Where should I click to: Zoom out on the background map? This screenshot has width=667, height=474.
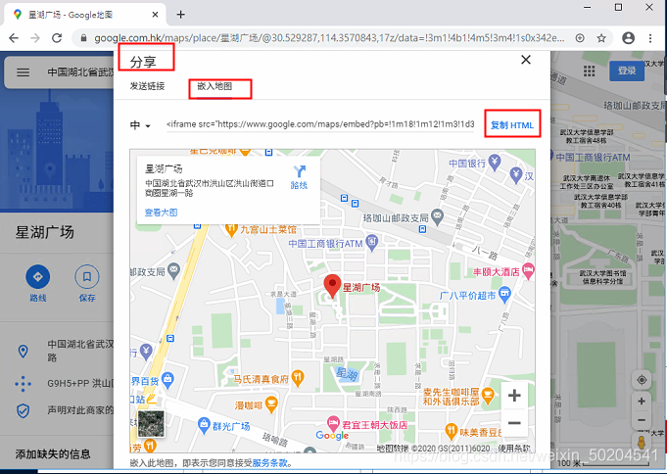pyautogui.click(x=642, y=420)
